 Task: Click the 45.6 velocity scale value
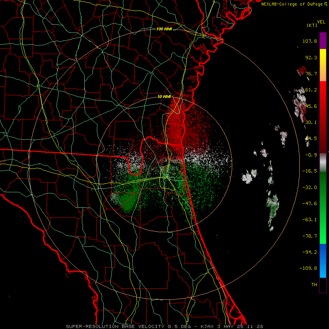[311, 106]
